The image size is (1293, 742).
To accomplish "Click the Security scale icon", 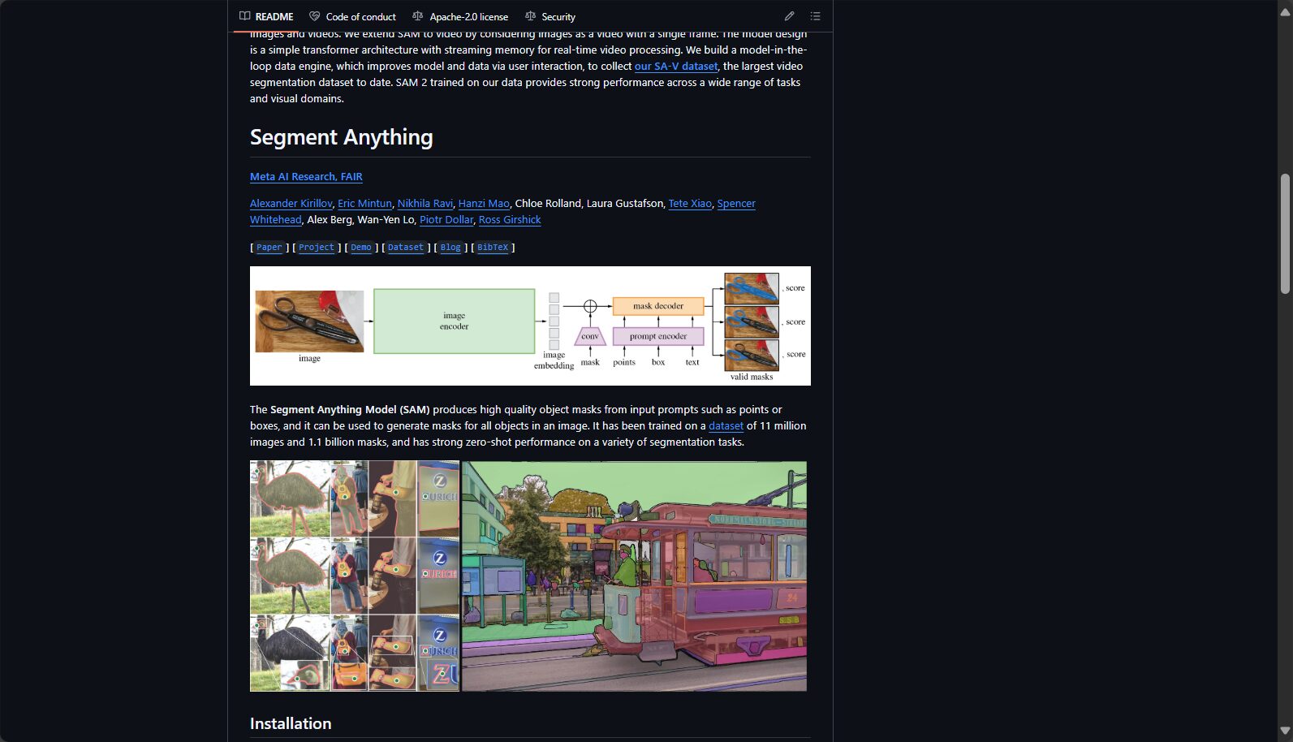I will point(531,16).
